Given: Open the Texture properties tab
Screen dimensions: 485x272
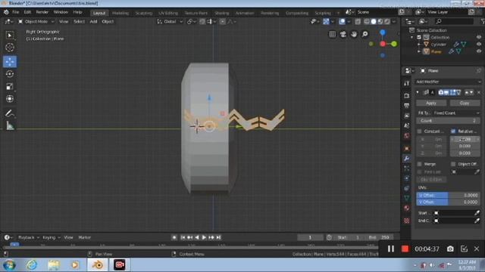Looking at the screenshot, I should (x=407, y=221).
